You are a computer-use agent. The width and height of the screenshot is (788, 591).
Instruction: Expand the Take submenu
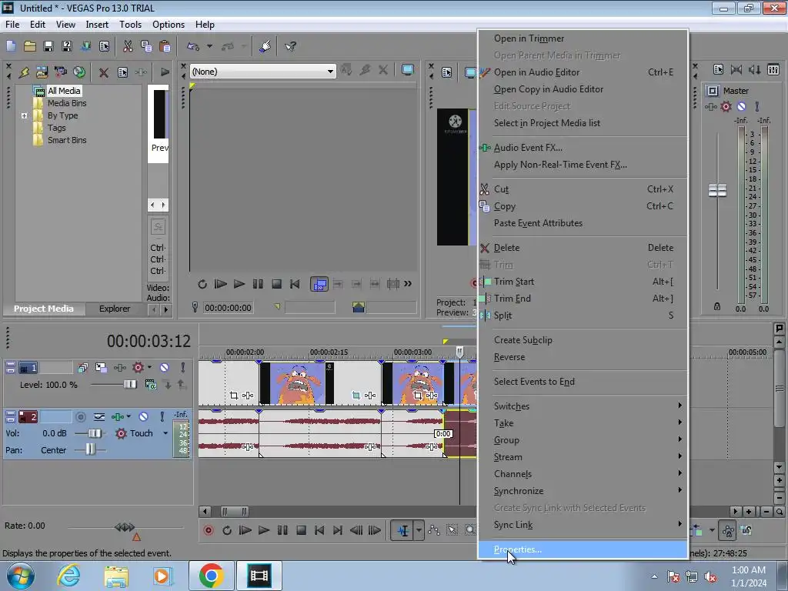[583, 423]
